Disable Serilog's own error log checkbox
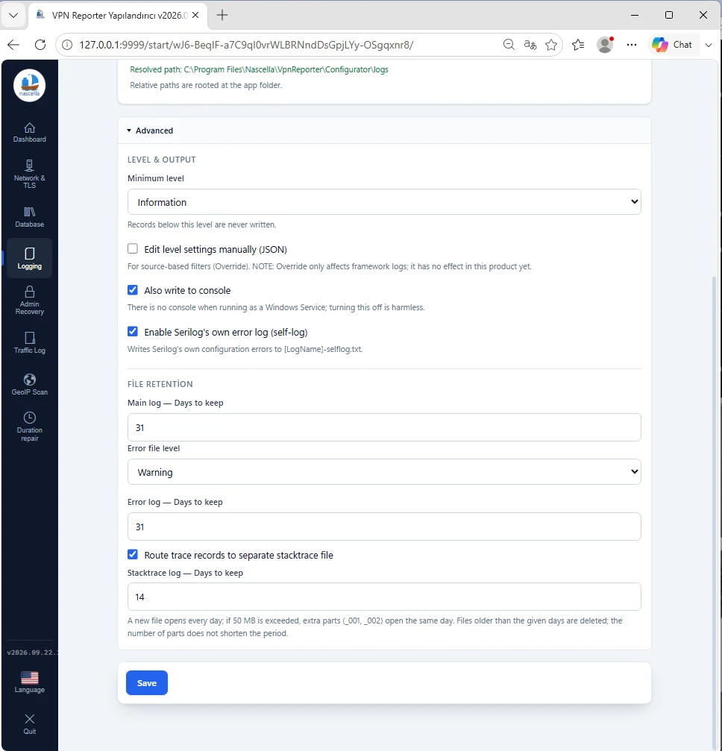The image size is (722, 751). coord(133,331)
